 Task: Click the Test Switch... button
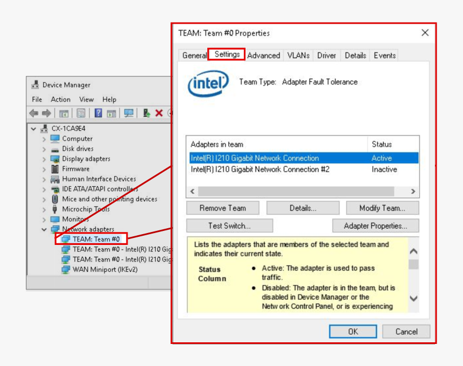click(229, 226)
